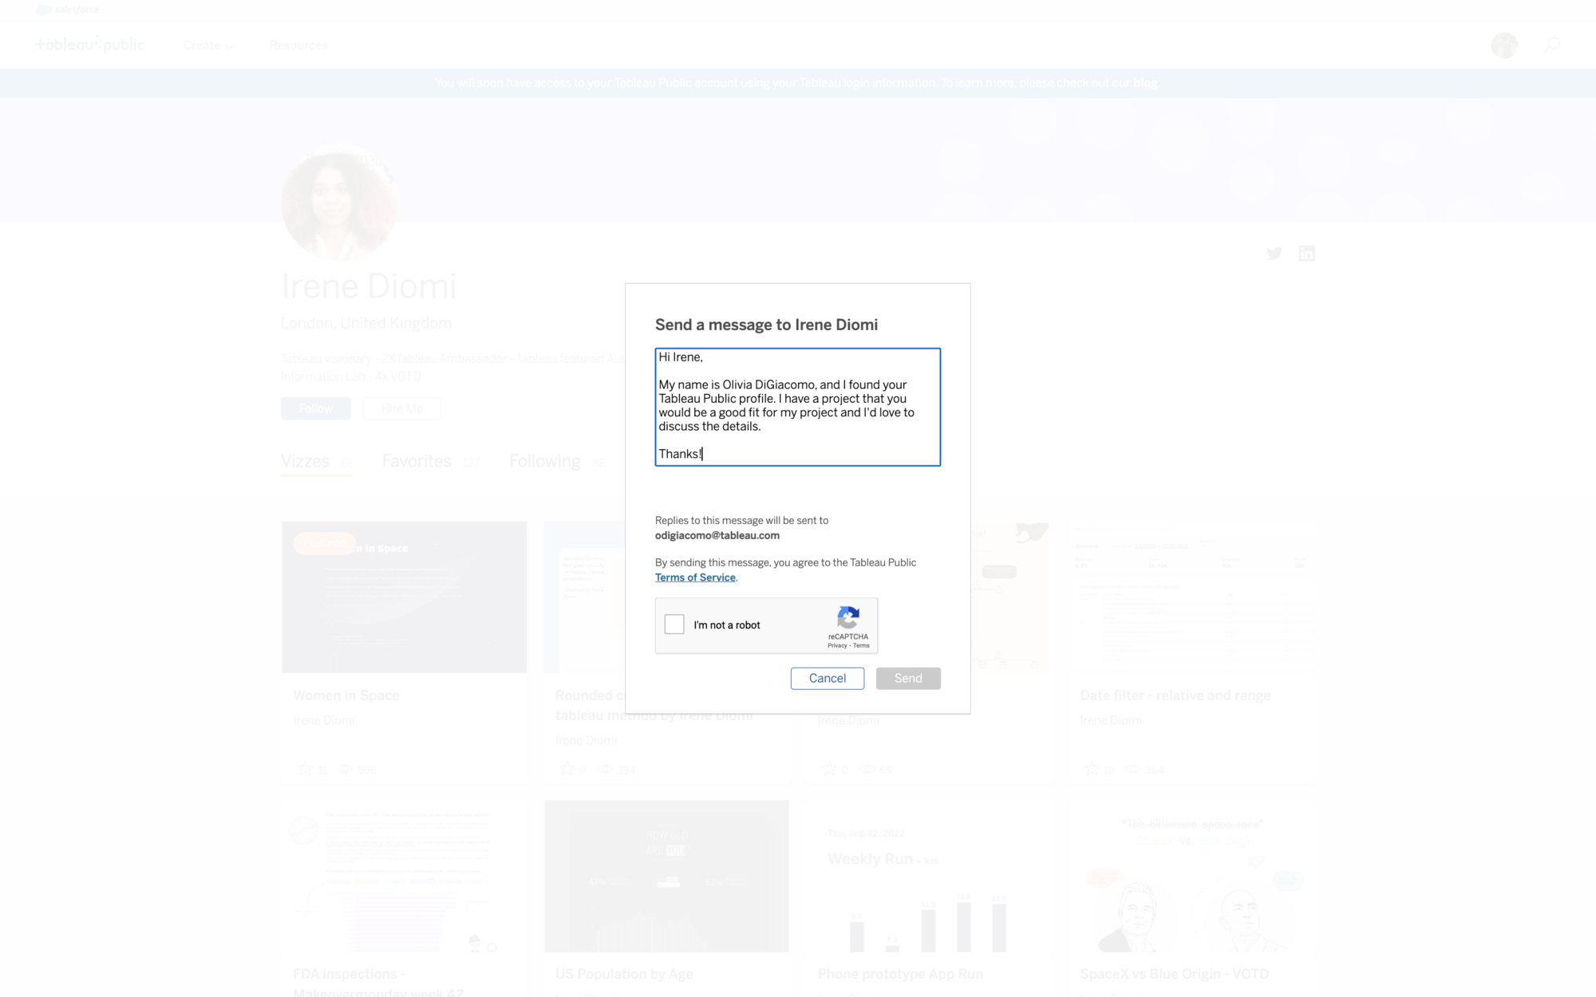Screen dimensions: 1596x997
Task: Click the Hire Me button
Action: pyautogui.click(x=401, y=408)
